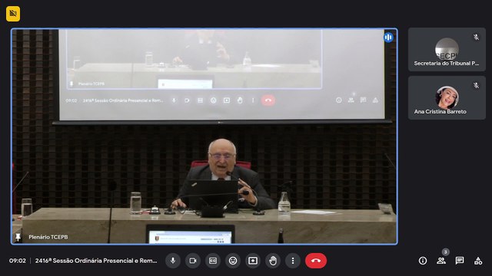492x276 pixels.
Task: Open the meeting details info icon
Action: 423,261
